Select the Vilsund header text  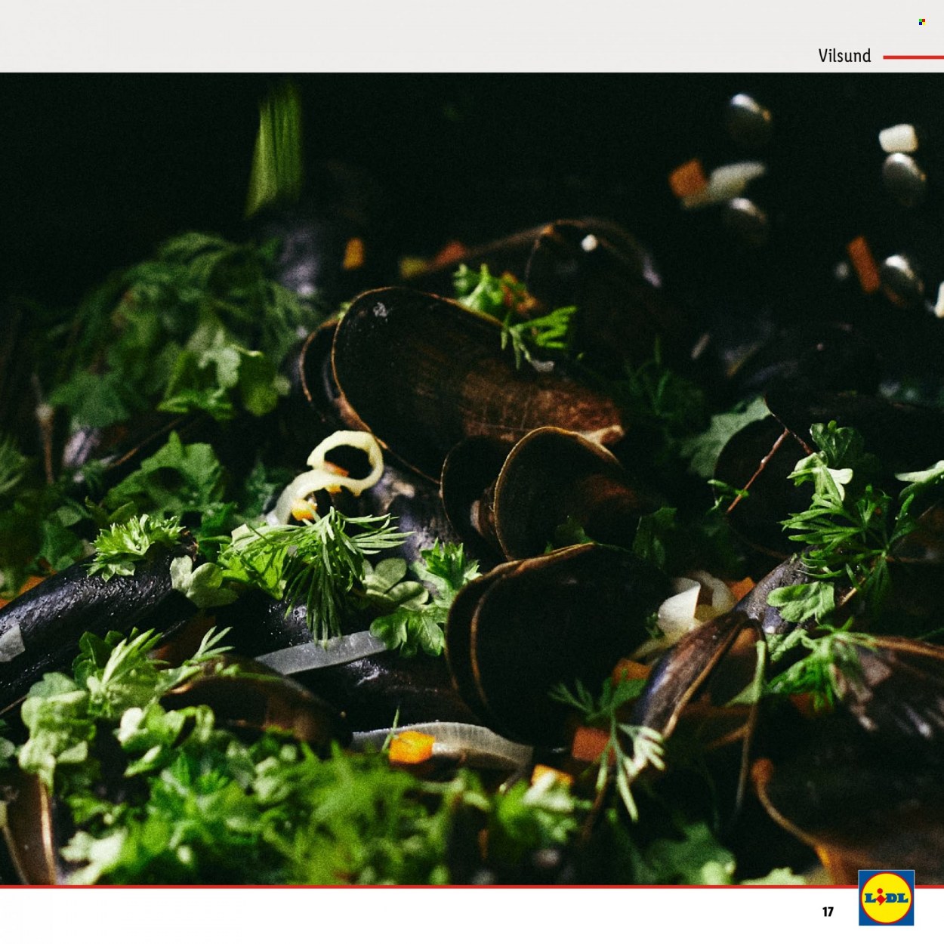pos(844,56)
